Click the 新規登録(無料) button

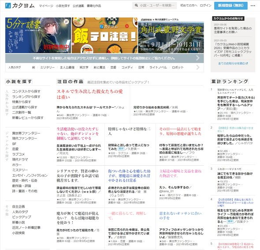coord(230,6)
